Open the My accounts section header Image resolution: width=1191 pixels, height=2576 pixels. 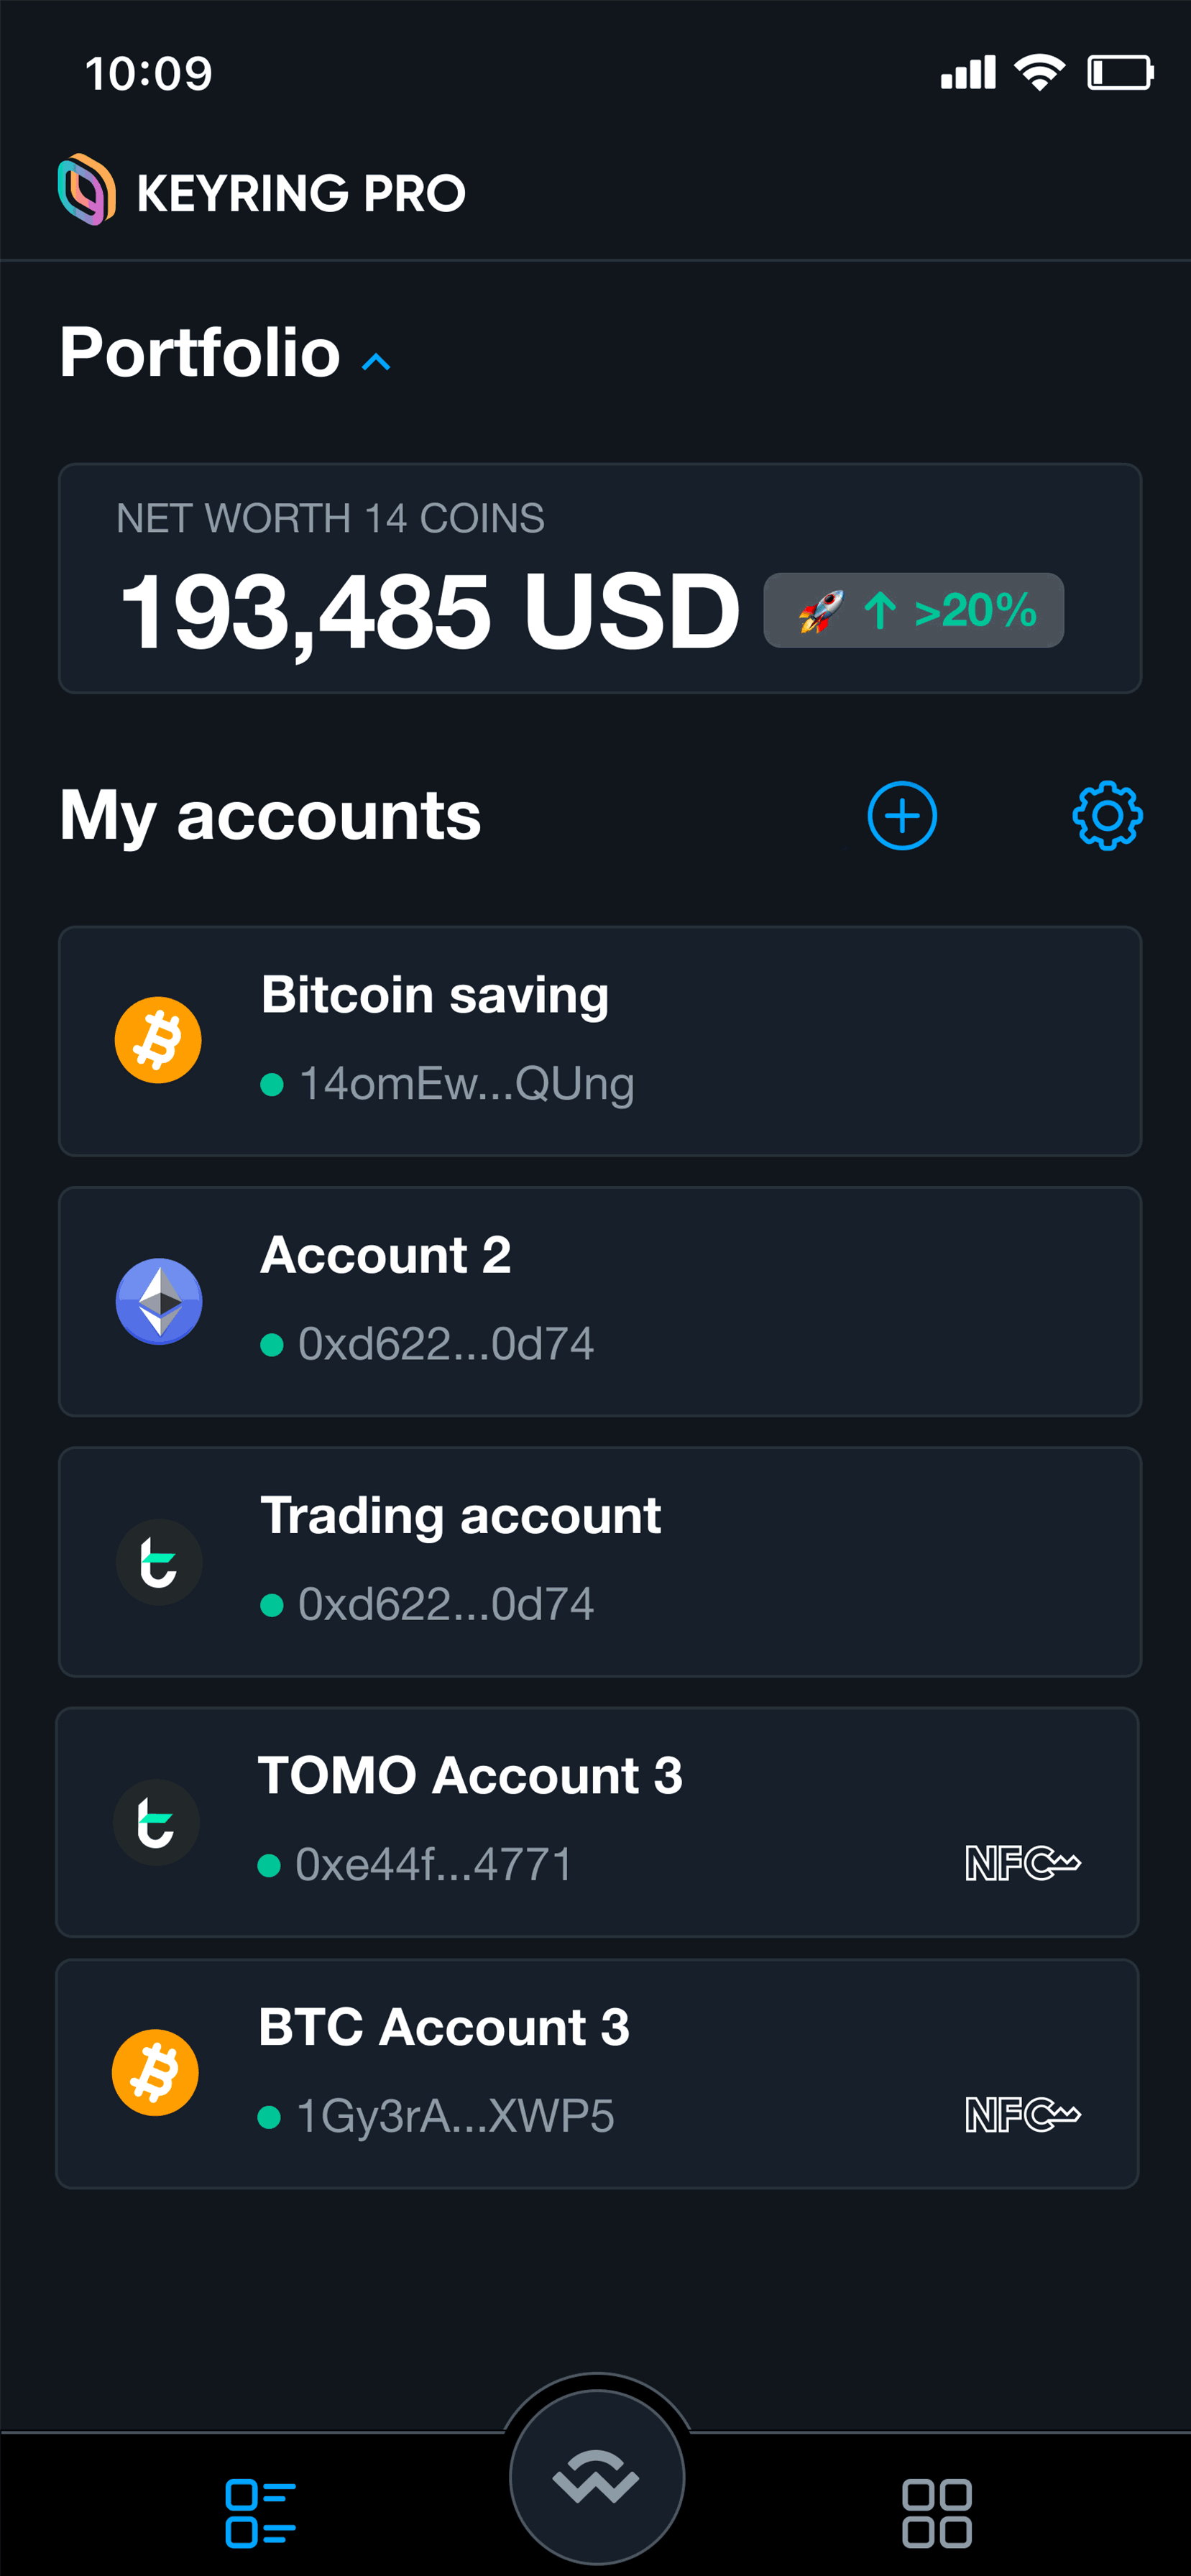(270, 815)
